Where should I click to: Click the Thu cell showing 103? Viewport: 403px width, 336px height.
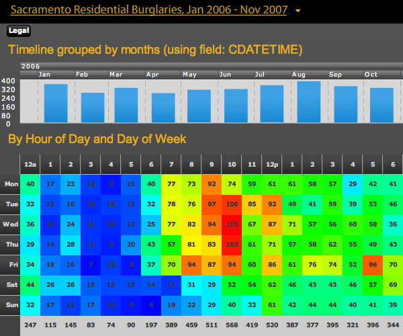[x=232, y=245]
